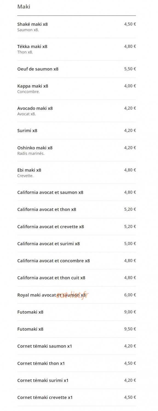
Task: Select the Futomaki x8 priced 9,00 €
Action: coord(76,312)
